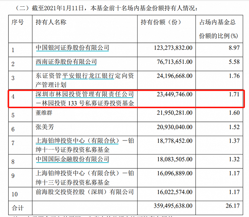Click the 1.60 percentage cell
Image resolution: width=249 pixels, height=217 pixels.
click(234, 113)
